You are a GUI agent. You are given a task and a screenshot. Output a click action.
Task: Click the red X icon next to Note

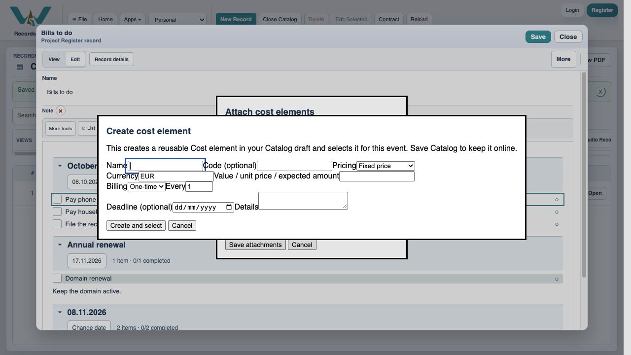tap(61, 111)
